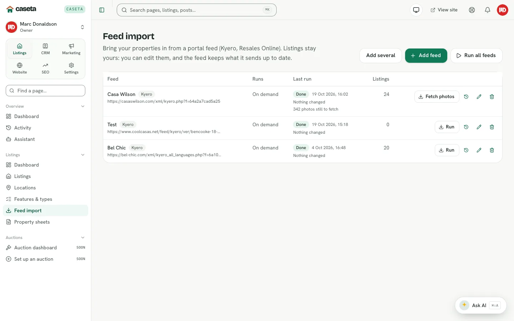Collapse the Auctions sidebar group
The image size is (514, 321).
pyautogui.click(x=45, y=238)
